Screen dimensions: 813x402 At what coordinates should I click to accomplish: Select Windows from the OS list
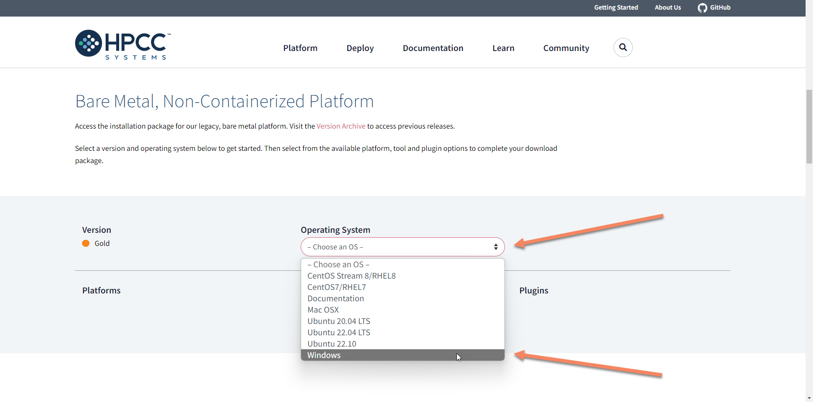click(324, 355)
